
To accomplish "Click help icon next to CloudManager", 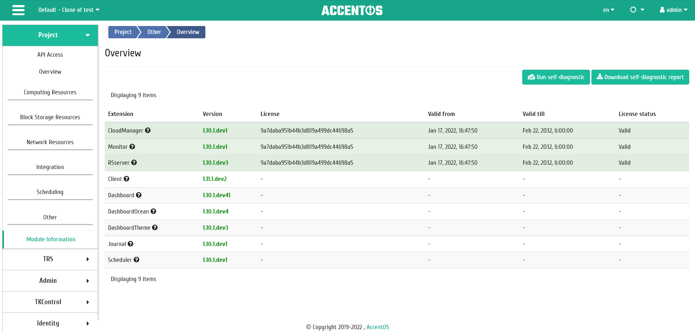I will point(148,130).
